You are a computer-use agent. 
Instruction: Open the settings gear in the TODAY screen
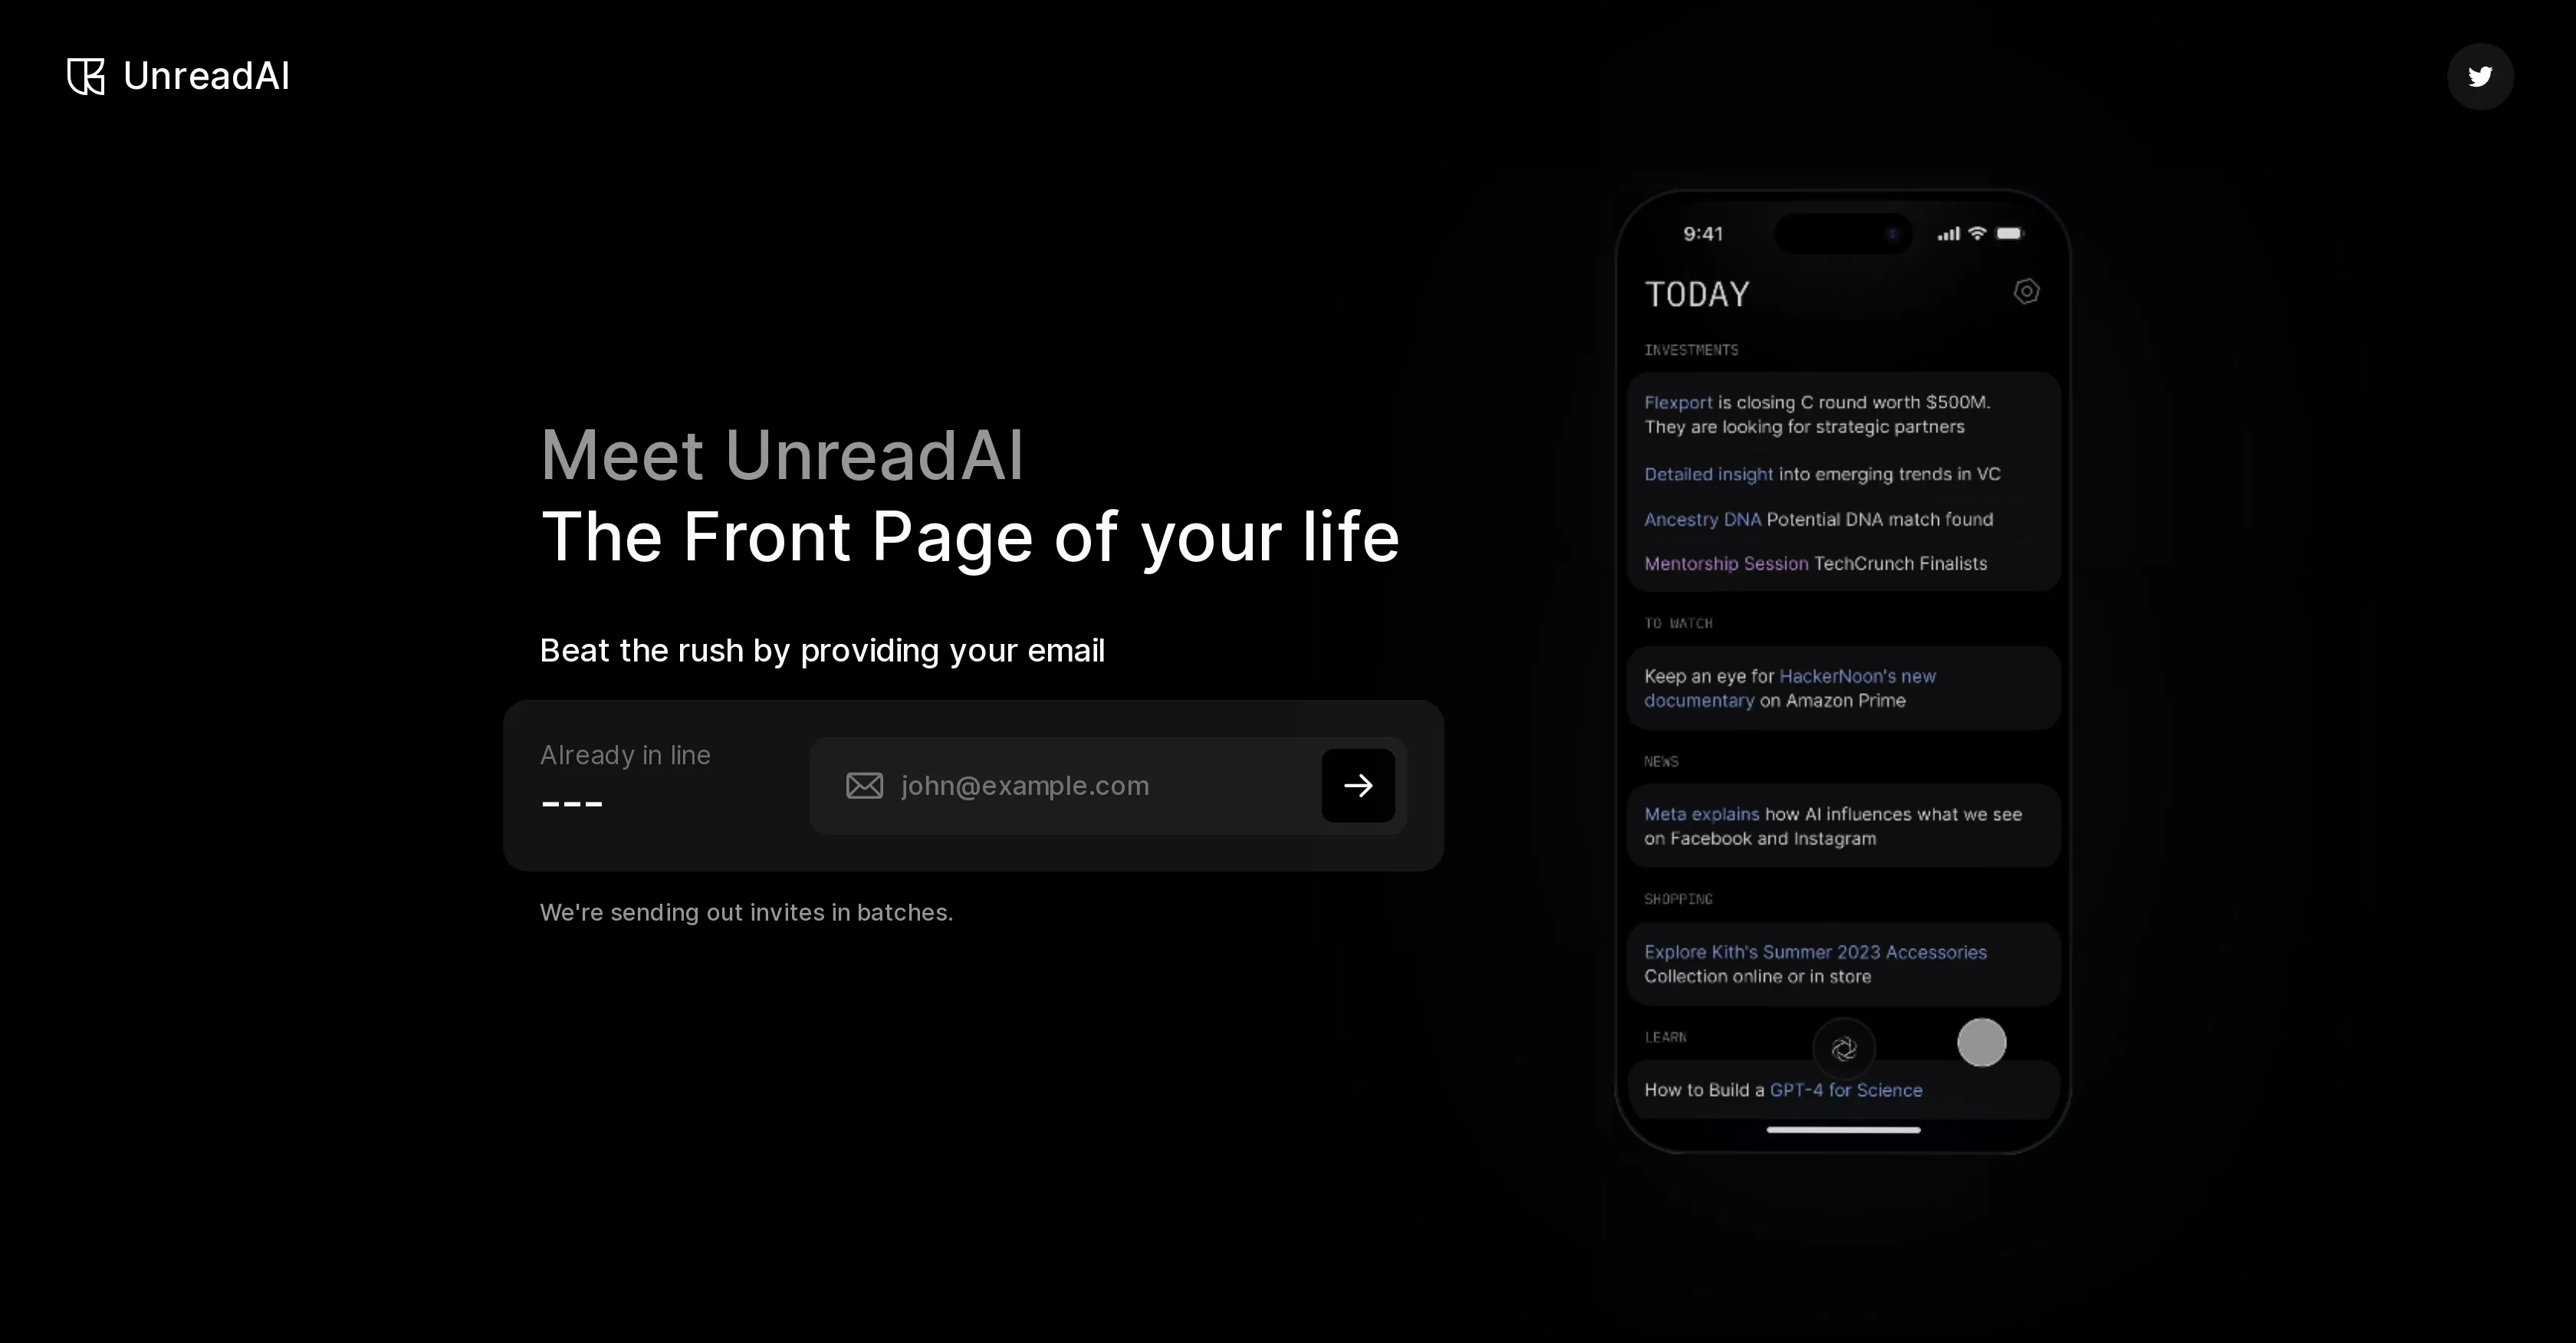2026,291
